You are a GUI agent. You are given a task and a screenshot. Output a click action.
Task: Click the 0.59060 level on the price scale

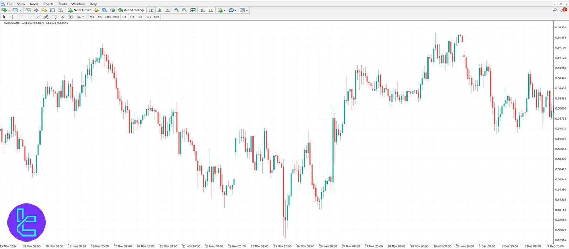[561, 68]
